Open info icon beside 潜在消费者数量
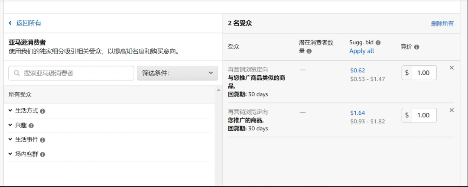The image size is (468, 187). (309, 52)
